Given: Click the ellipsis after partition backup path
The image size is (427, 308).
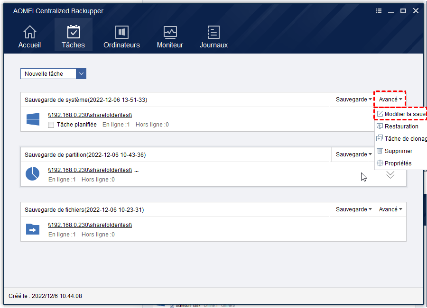Looking at the screenshot, I should click(137, 171).
